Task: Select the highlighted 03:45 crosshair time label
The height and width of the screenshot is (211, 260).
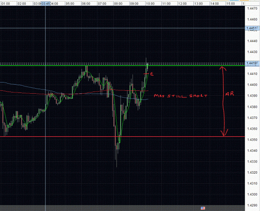Action: point(46,4)
